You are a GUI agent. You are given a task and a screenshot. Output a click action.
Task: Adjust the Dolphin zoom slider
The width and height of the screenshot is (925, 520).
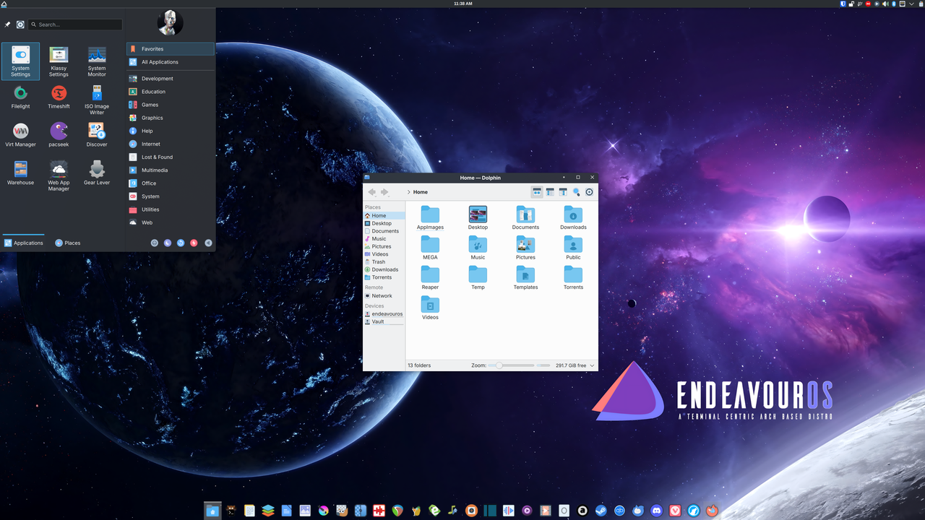[511, 365]
